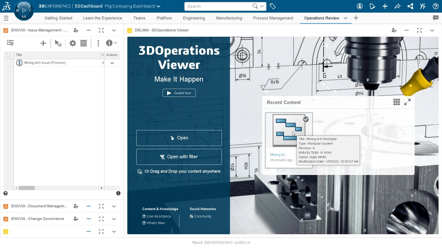442x248 pixels.
Task: Add a new dashboard tab
Action: pos(356,18)
